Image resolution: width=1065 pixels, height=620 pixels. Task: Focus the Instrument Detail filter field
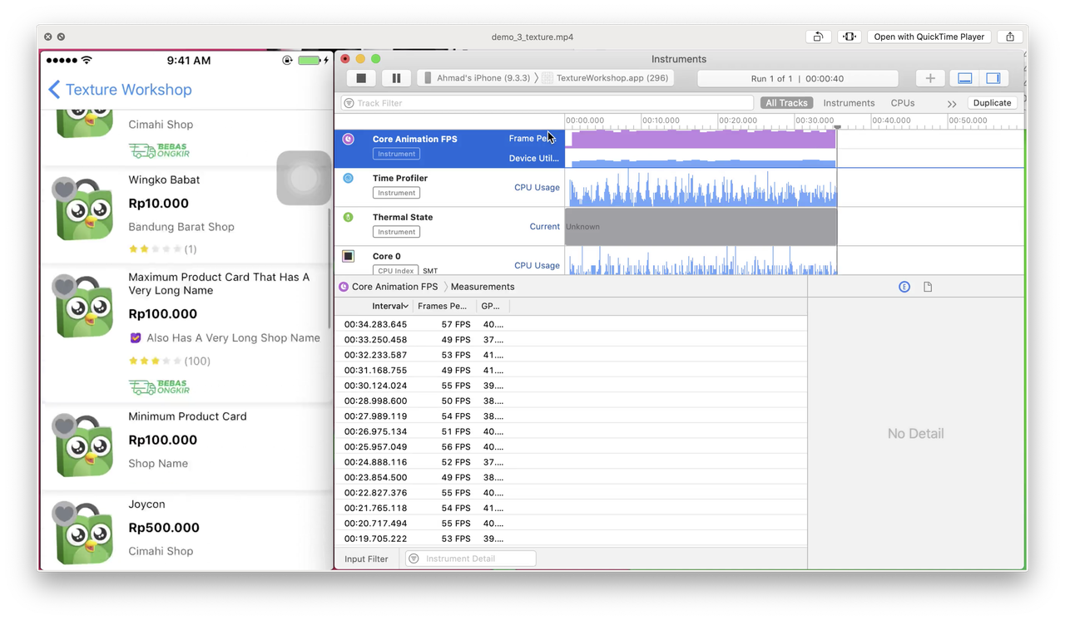pos(471,558)
